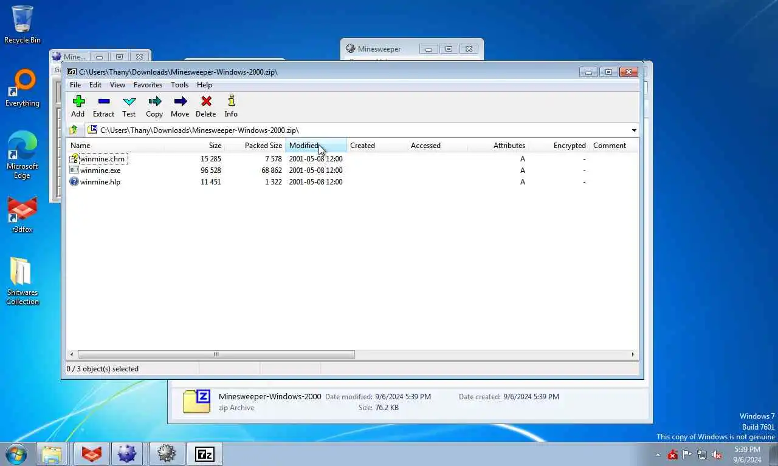Open the View menu
This screenshot has width=778, height=466.
click(x=117, y=85)
